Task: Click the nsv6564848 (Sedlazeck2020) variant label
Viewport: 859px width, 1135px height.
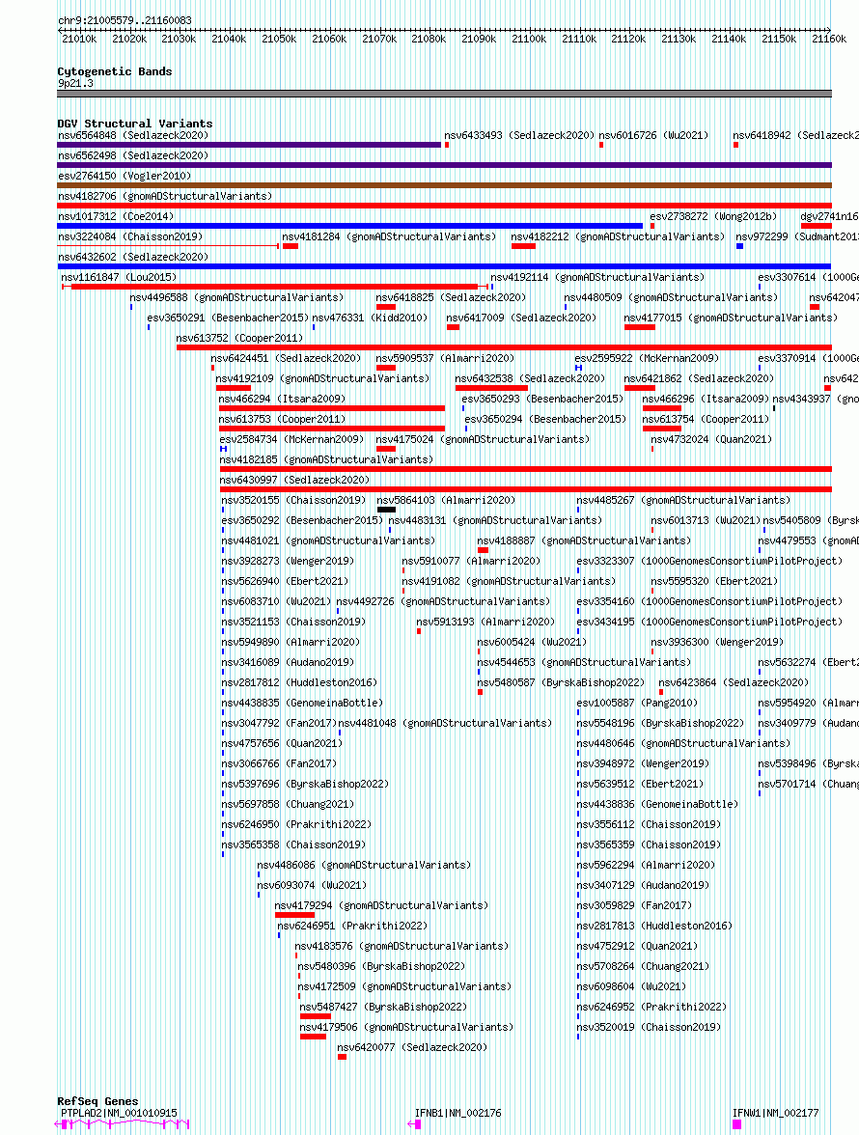Action: pos(133,135)
